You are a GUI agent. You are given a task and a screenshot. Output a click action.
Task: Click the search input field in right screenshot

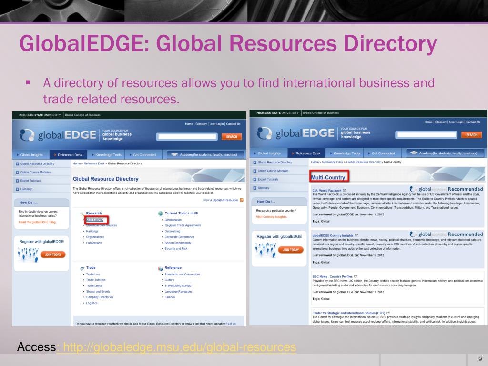coord(427,135)
